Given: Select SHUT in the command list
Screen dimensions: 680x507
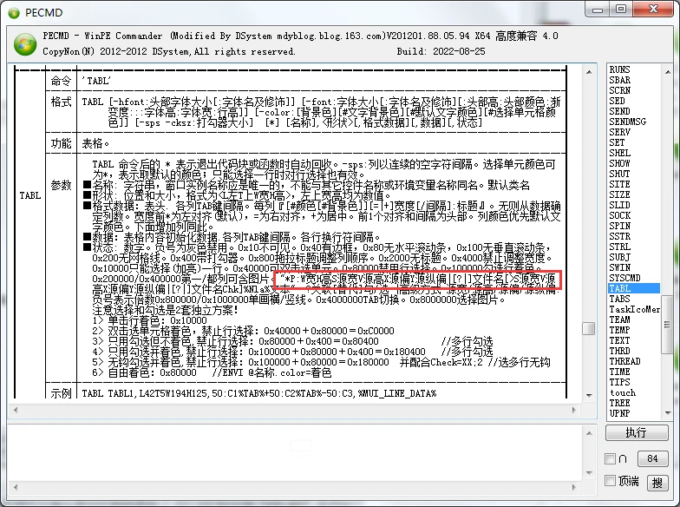Looking at the screenshot, I should point(619,174).
